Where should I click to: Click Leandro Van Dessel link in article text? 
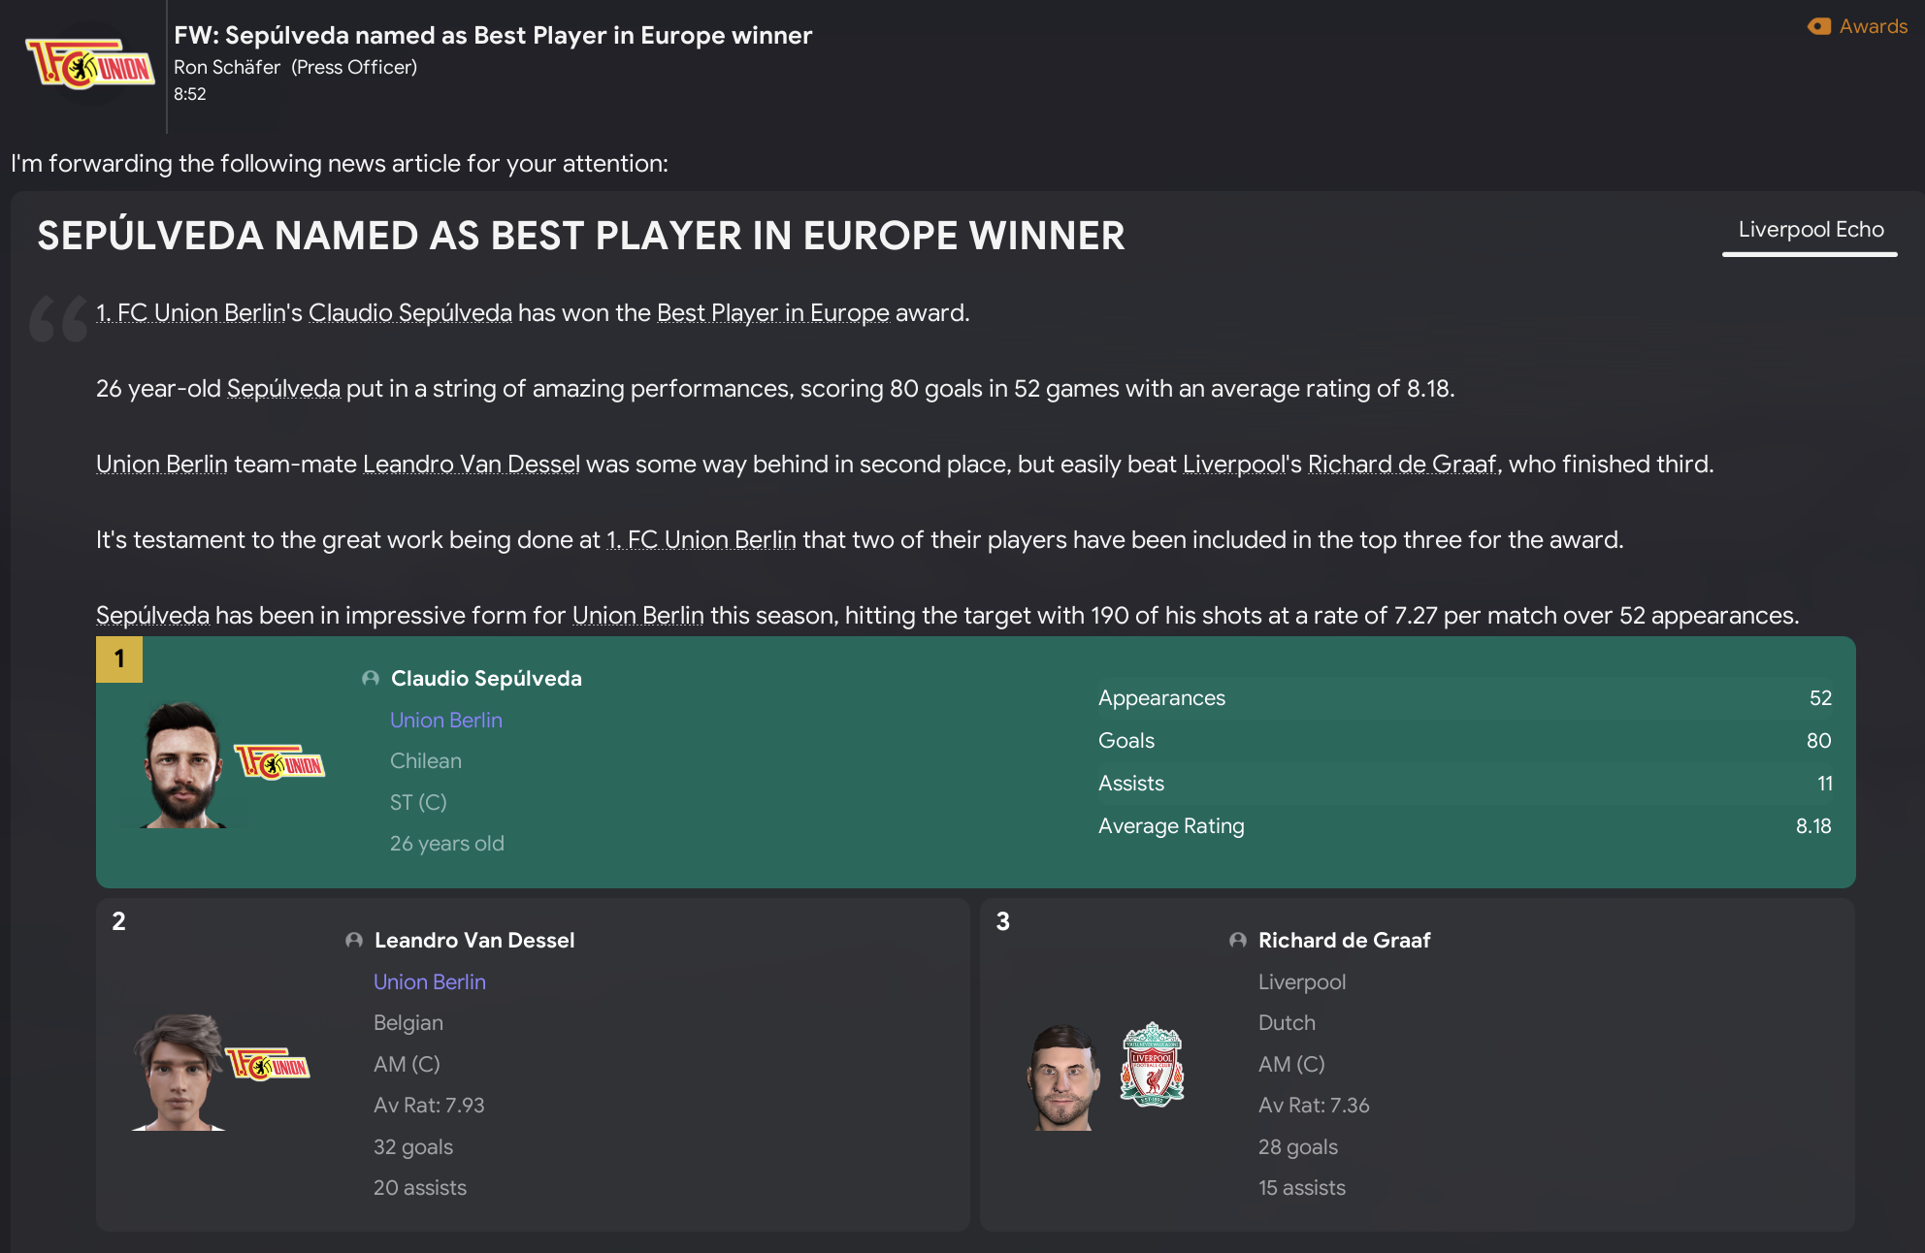pyautogui.click(x=471, y=465)
